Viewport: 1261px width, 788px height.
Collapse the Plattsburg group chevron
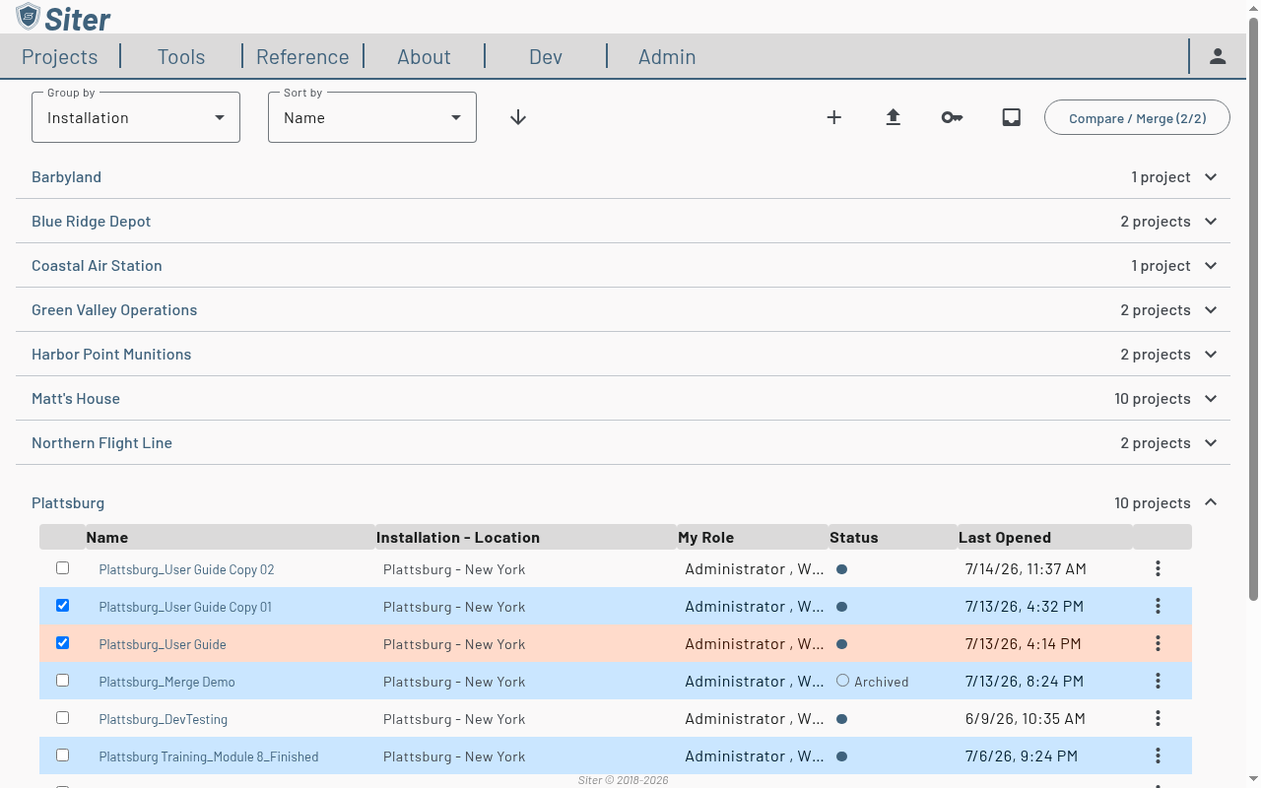(x=1211, y=502)
